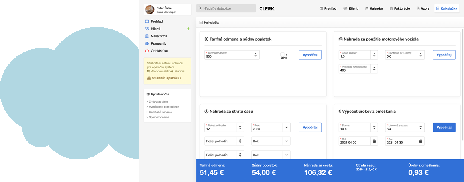Open calendar picker in the Od date field
This screenshot has width=464, height=182.
374,141
